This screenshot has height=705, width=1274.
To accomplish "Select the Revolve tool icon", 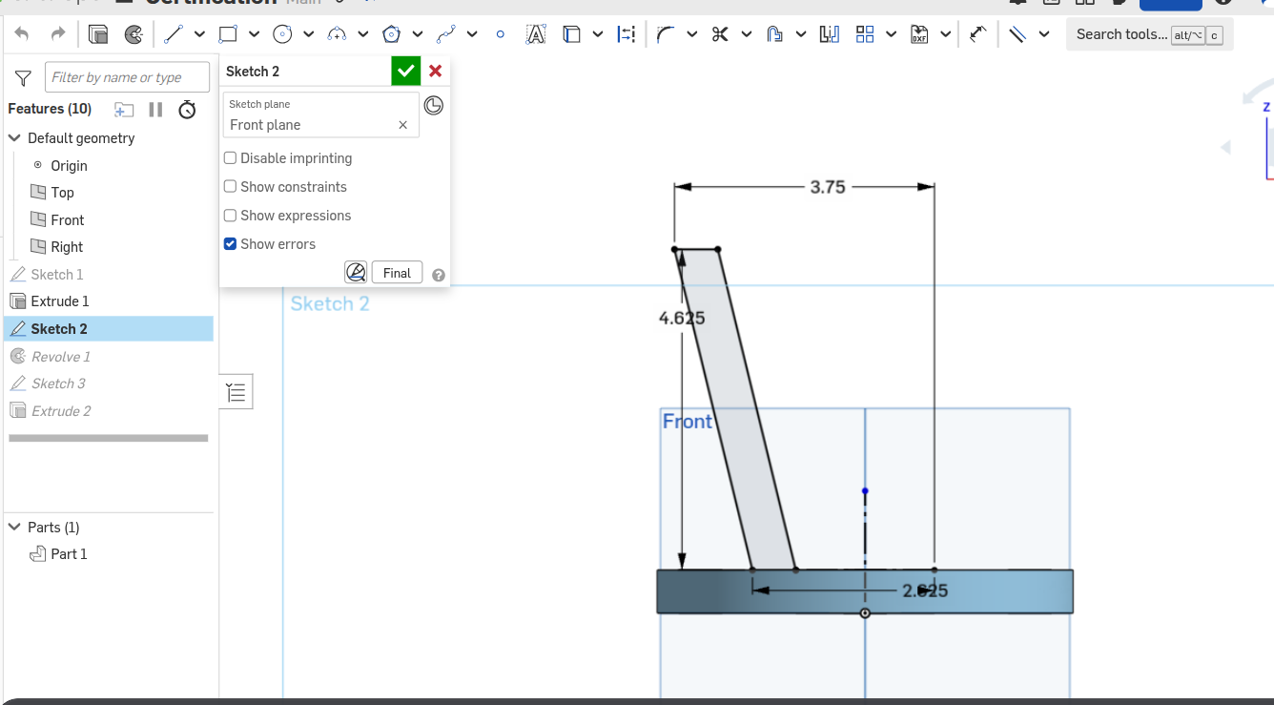I will click(x=134, y=34).
